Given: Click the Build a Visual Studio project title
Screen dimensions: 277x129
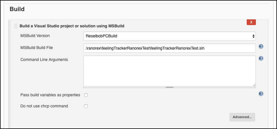Looking at the screenshot, I should pos(72,26).
